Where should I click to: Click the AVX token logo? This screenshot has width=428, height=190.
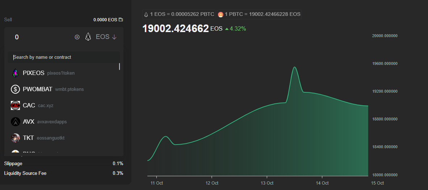[x=15, y=122]
